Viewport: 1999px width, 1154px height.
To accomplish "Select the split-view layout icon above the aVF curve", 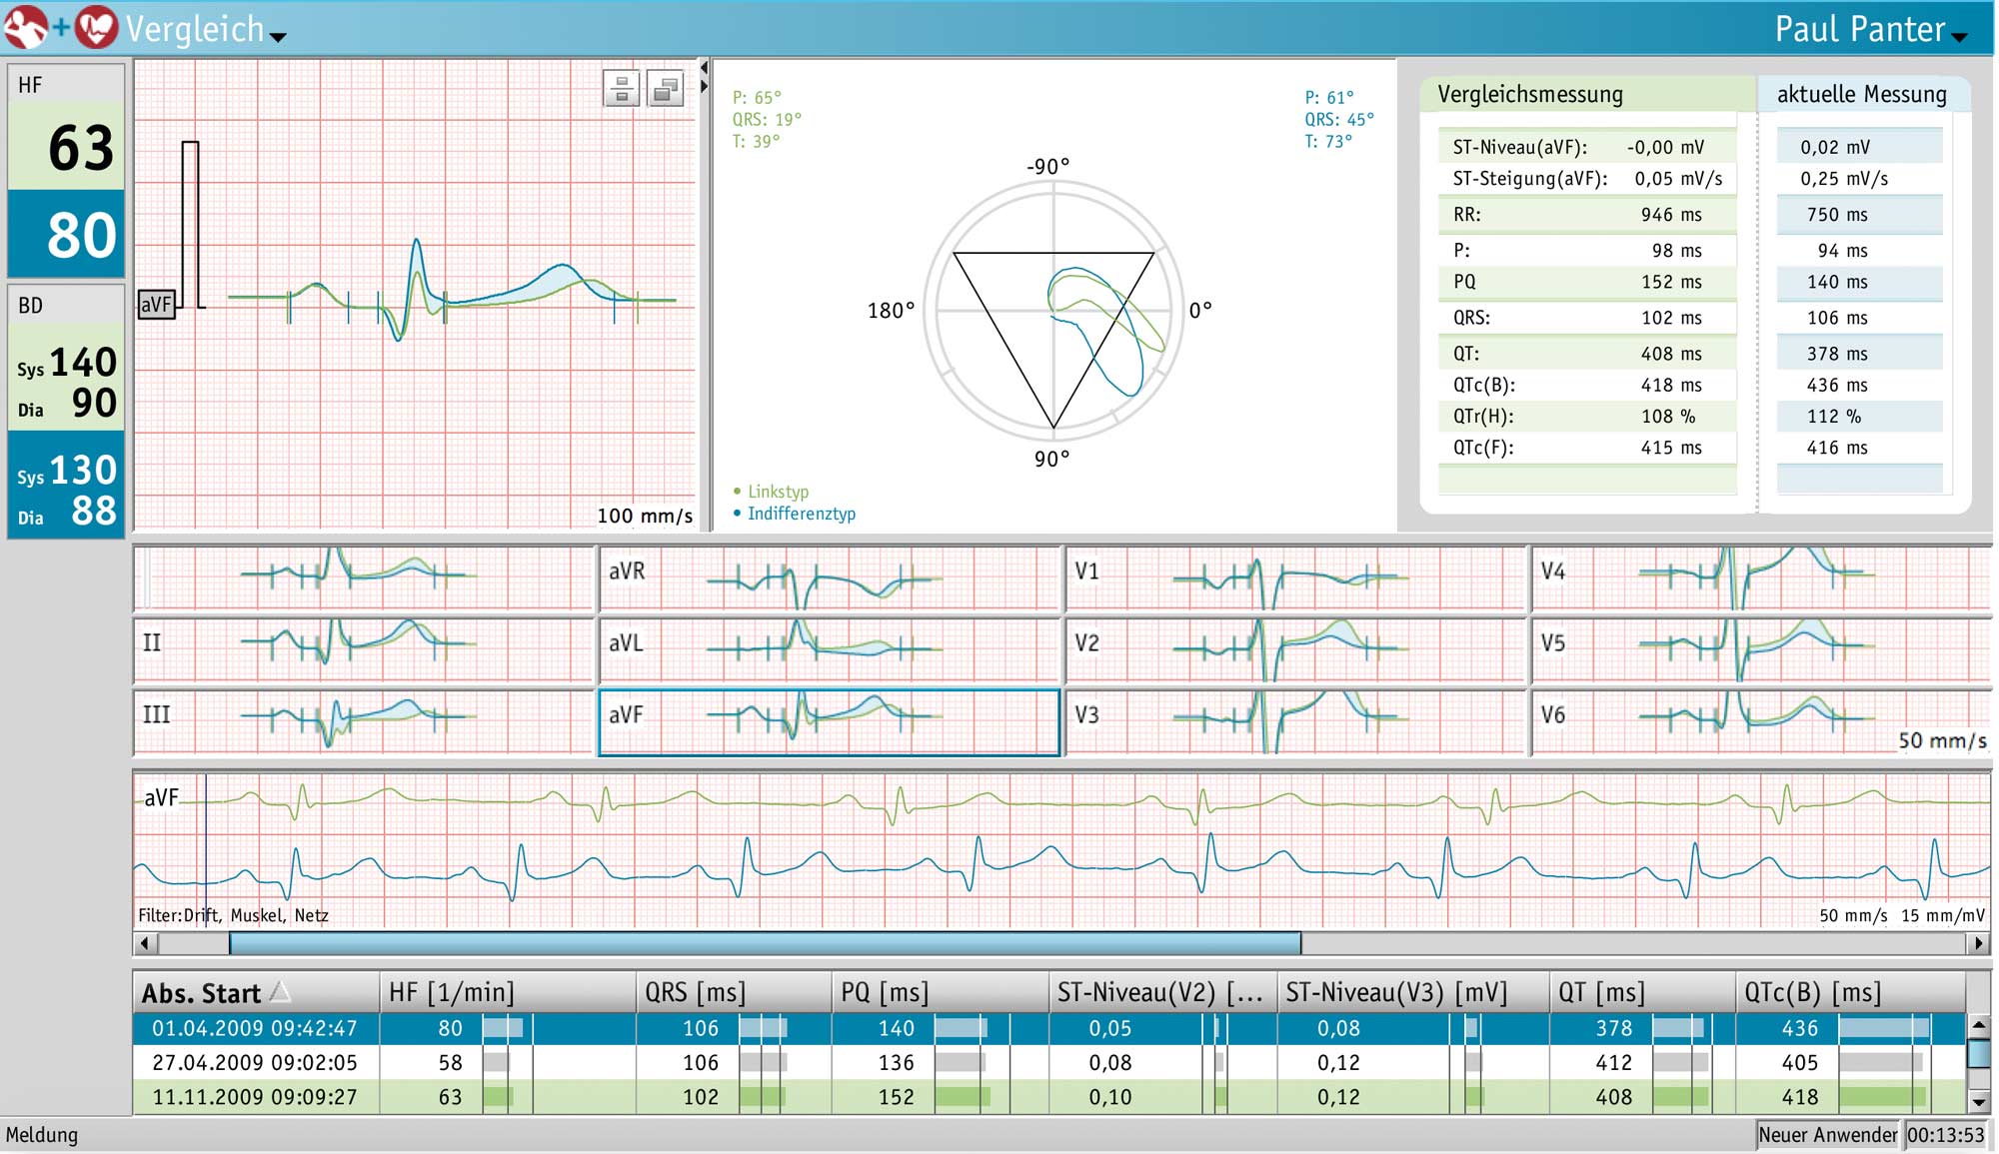I will tap(621, 88).
